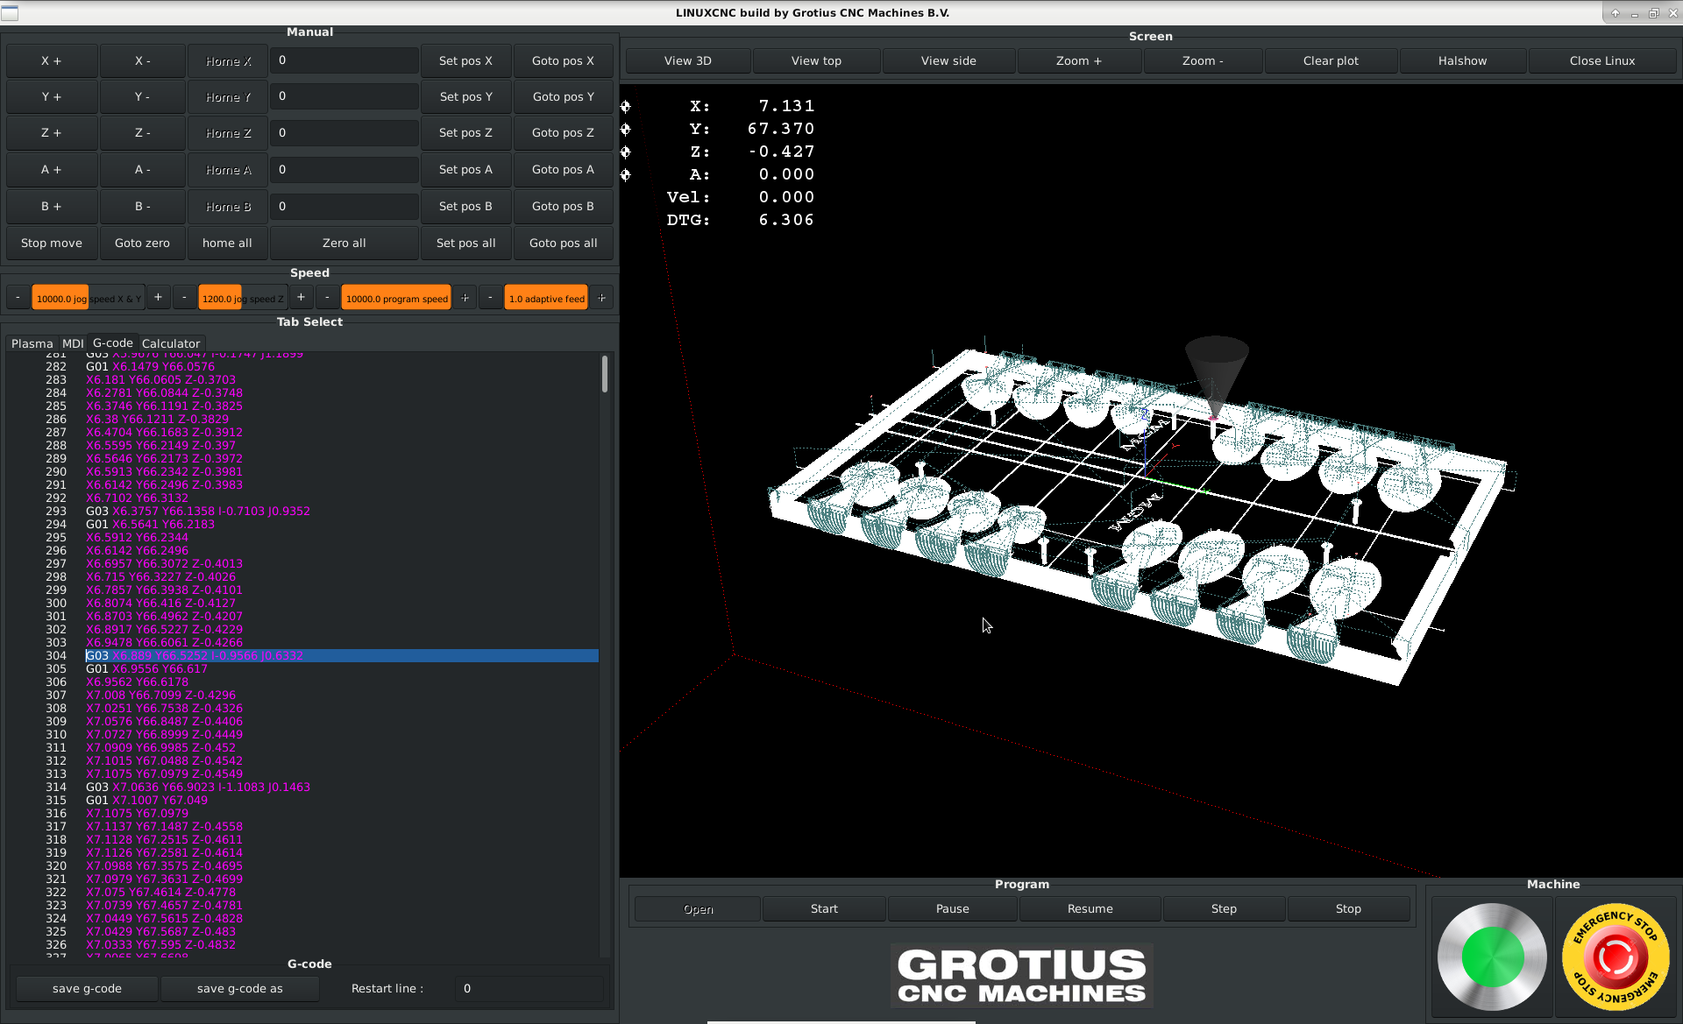Click the homing icon beside A readout
Viewport: 1683px width, 1024px height.
pos(626,174)
